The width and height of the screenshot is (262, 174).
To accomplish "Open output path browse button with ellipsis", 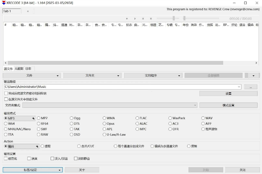I will pos(250,86).
